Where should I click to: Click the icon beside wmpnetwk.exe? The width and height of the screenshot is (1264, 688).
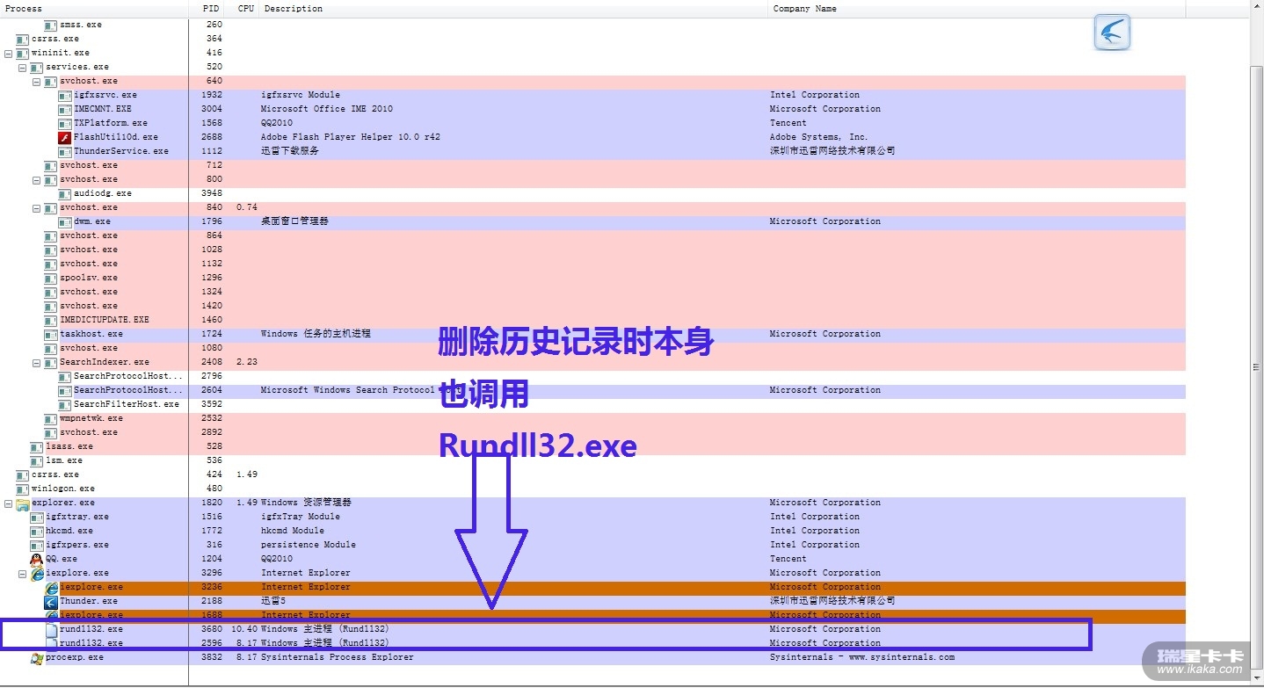pyautogui.click(x=51, y=418)
